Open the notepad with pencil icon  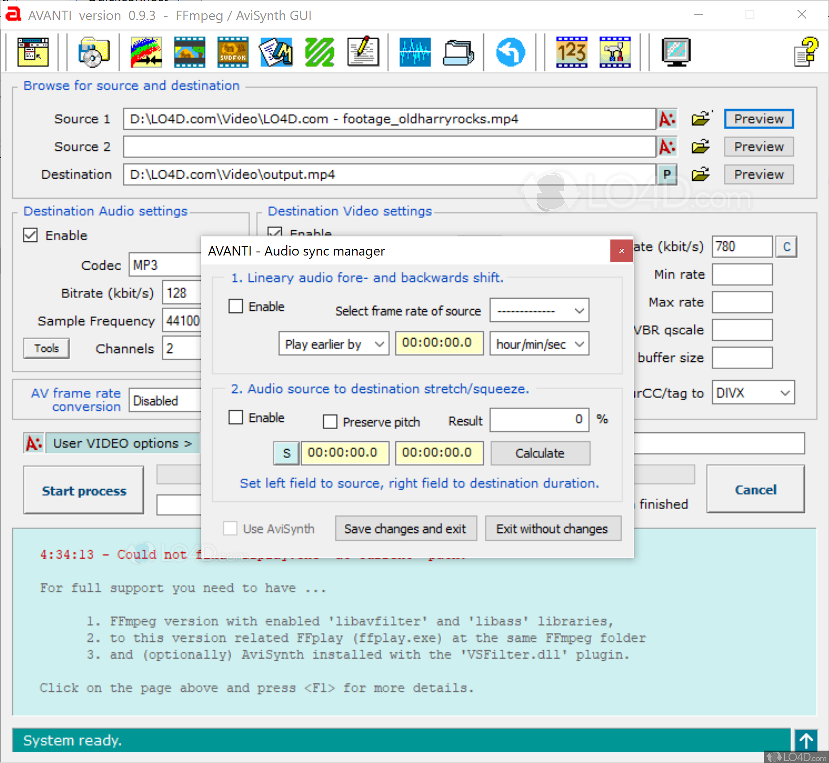point(363,52)
